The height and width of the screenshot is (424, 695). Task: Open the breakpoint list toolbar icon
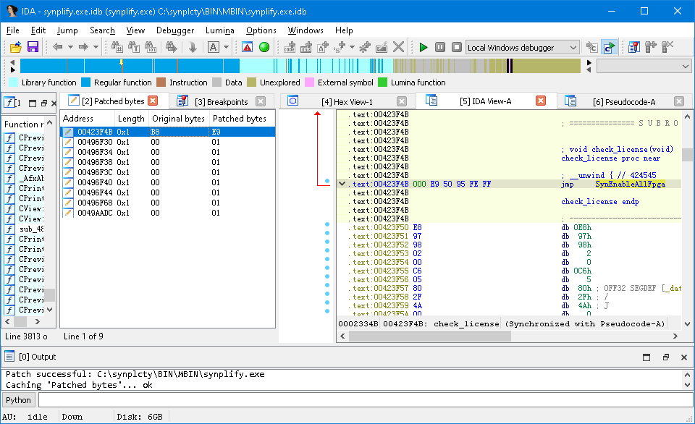click(x=634, y=47)
